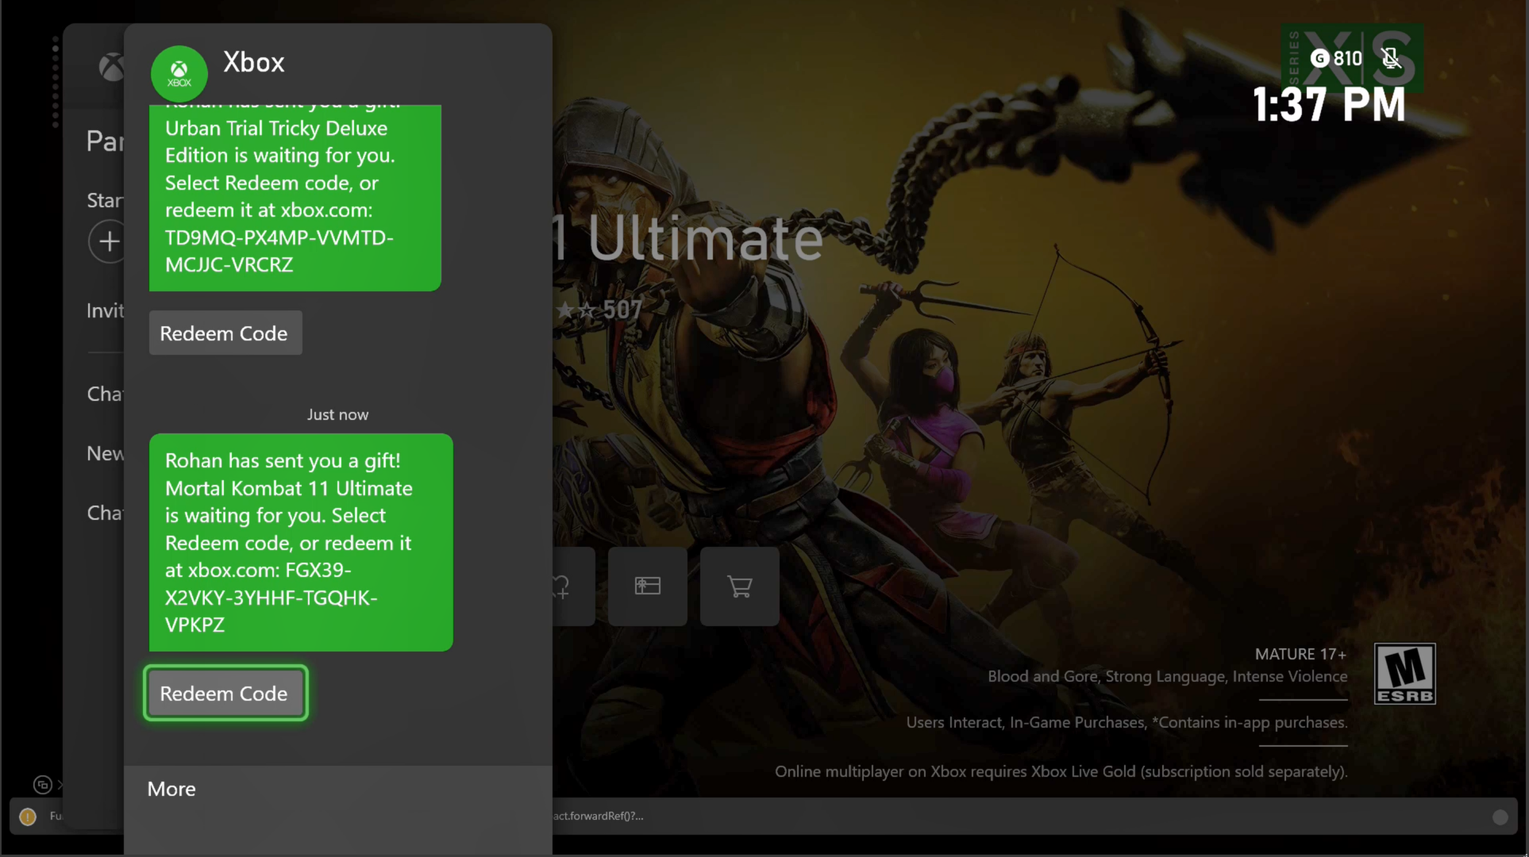This screenshot has height=857, width=1529.
Task: Click the 'Xbox' conversation title
Action: [254, 62]
